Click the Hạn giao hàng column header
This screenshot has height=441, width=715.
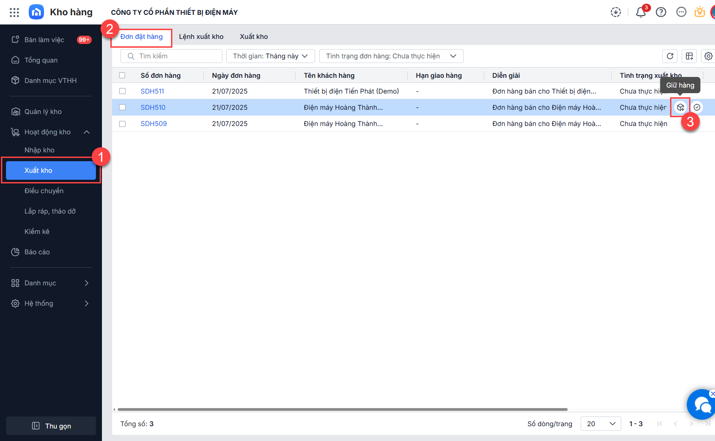[439, 76]
